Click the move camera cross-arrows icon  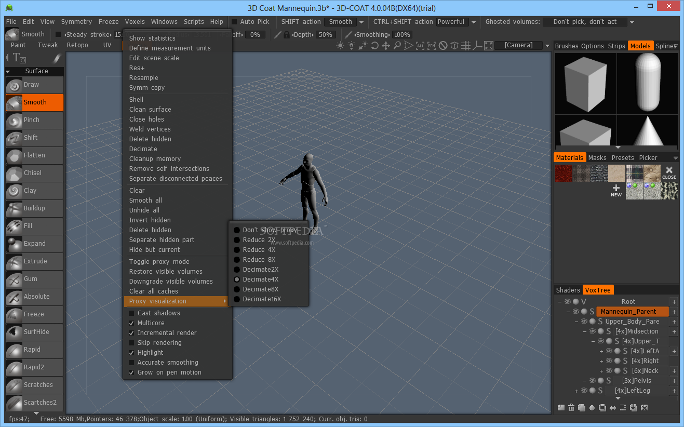click(386, 46)
